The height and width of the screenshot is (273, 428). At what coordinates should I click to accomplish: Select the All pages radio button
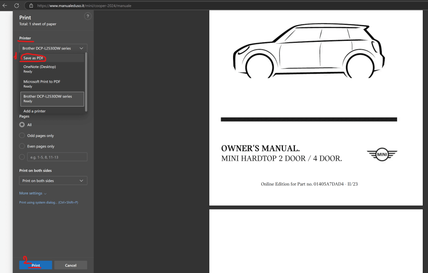tap(22, 125)
